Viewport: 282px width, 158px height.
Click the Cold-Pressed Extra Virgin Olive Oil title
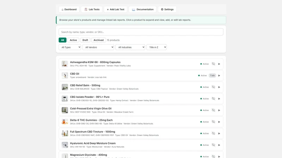pyautogui.click(x=91, y=108)
